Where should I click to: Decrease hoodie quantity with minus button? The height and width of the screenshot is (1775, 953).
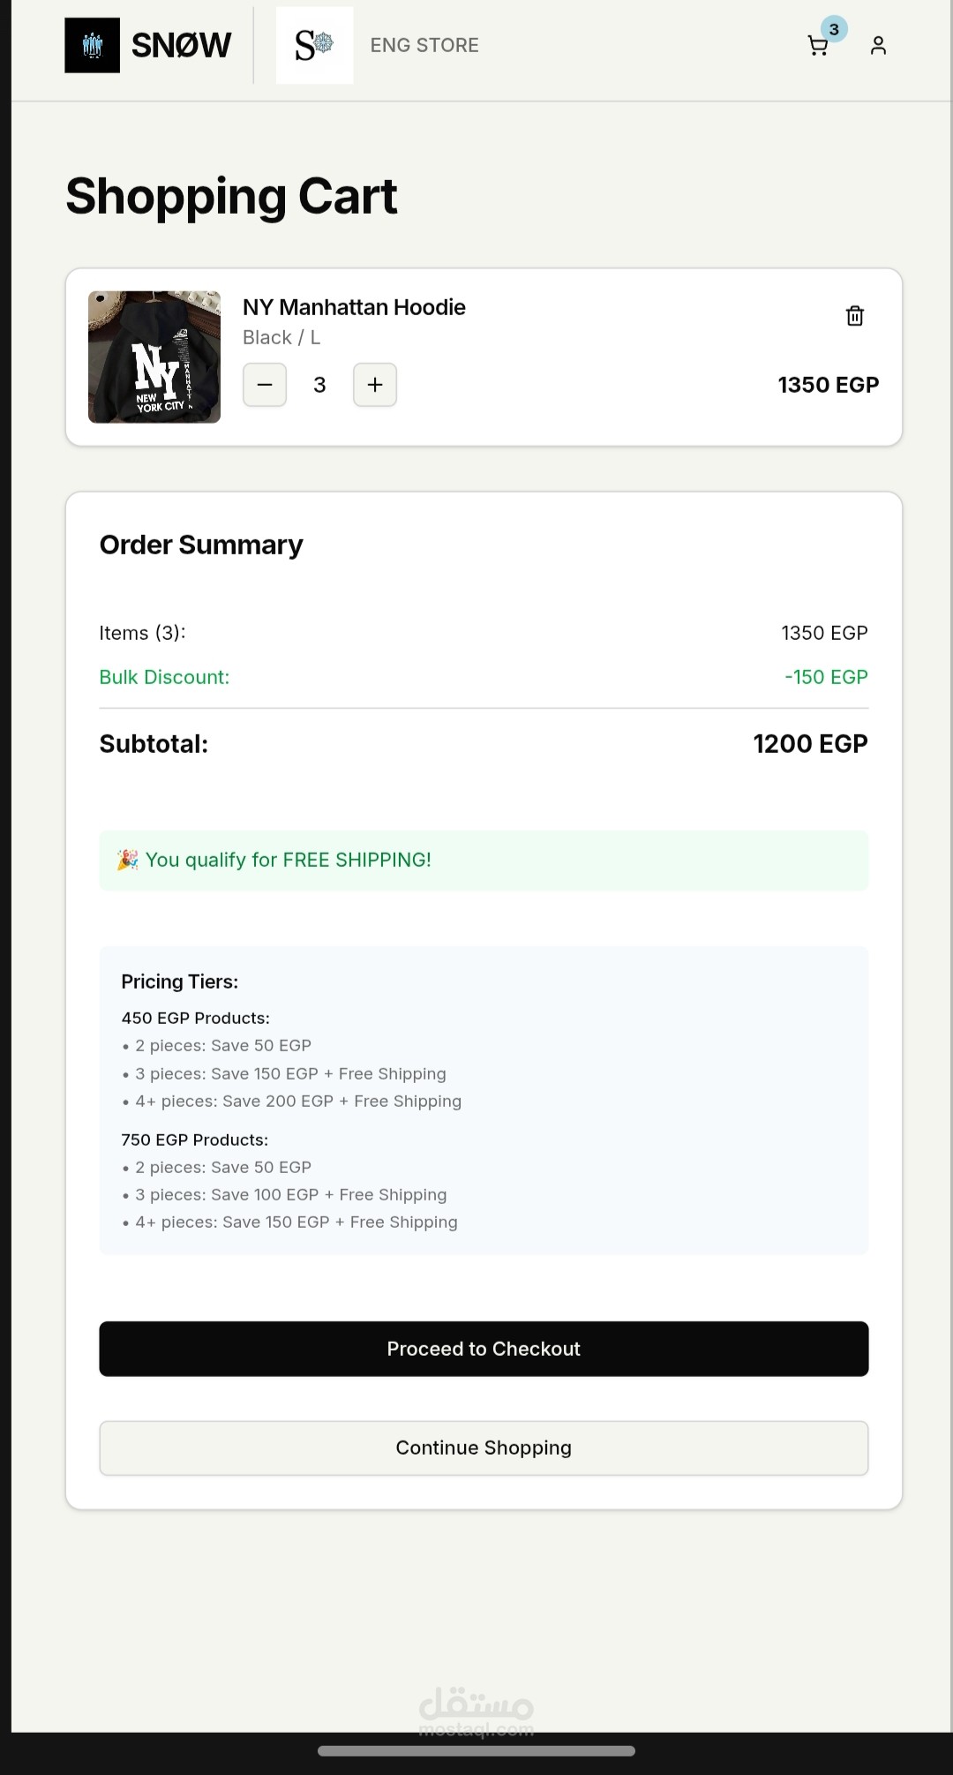tap(265, 385)
